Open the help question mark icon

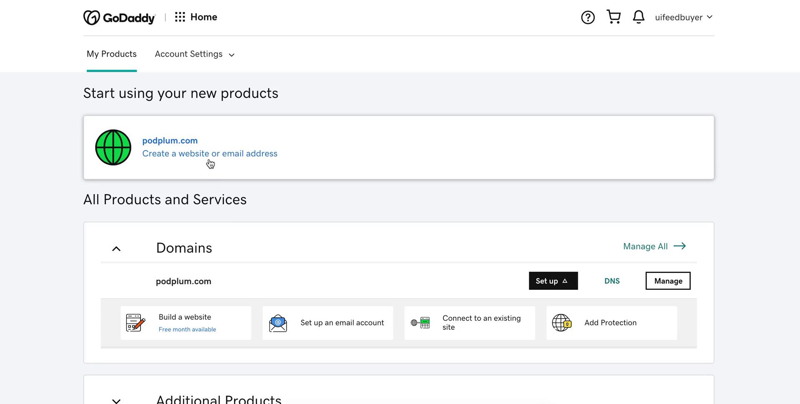588,17
